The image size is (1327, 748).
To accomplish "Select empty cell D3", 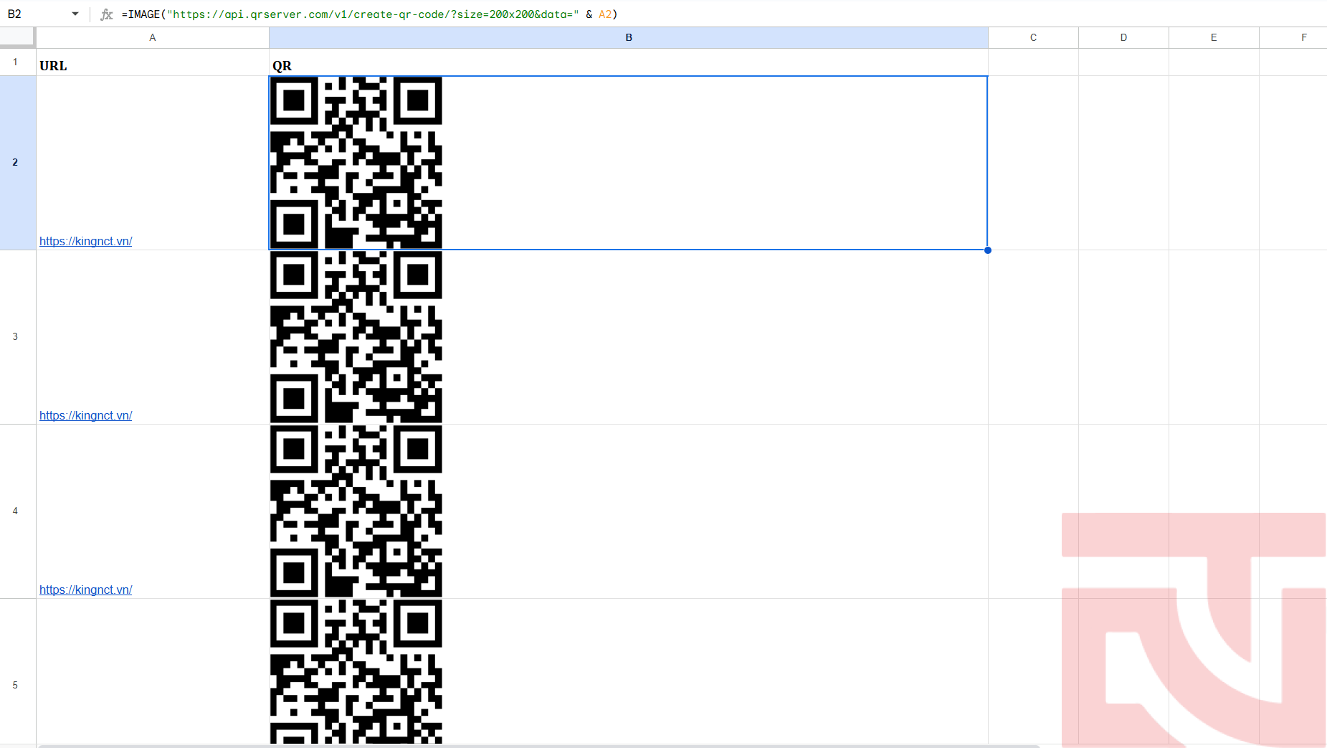I will (x=1123, y=337).
